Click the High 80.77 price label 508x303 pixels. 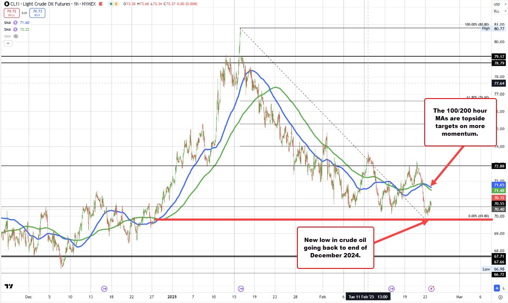coord(493,29)
